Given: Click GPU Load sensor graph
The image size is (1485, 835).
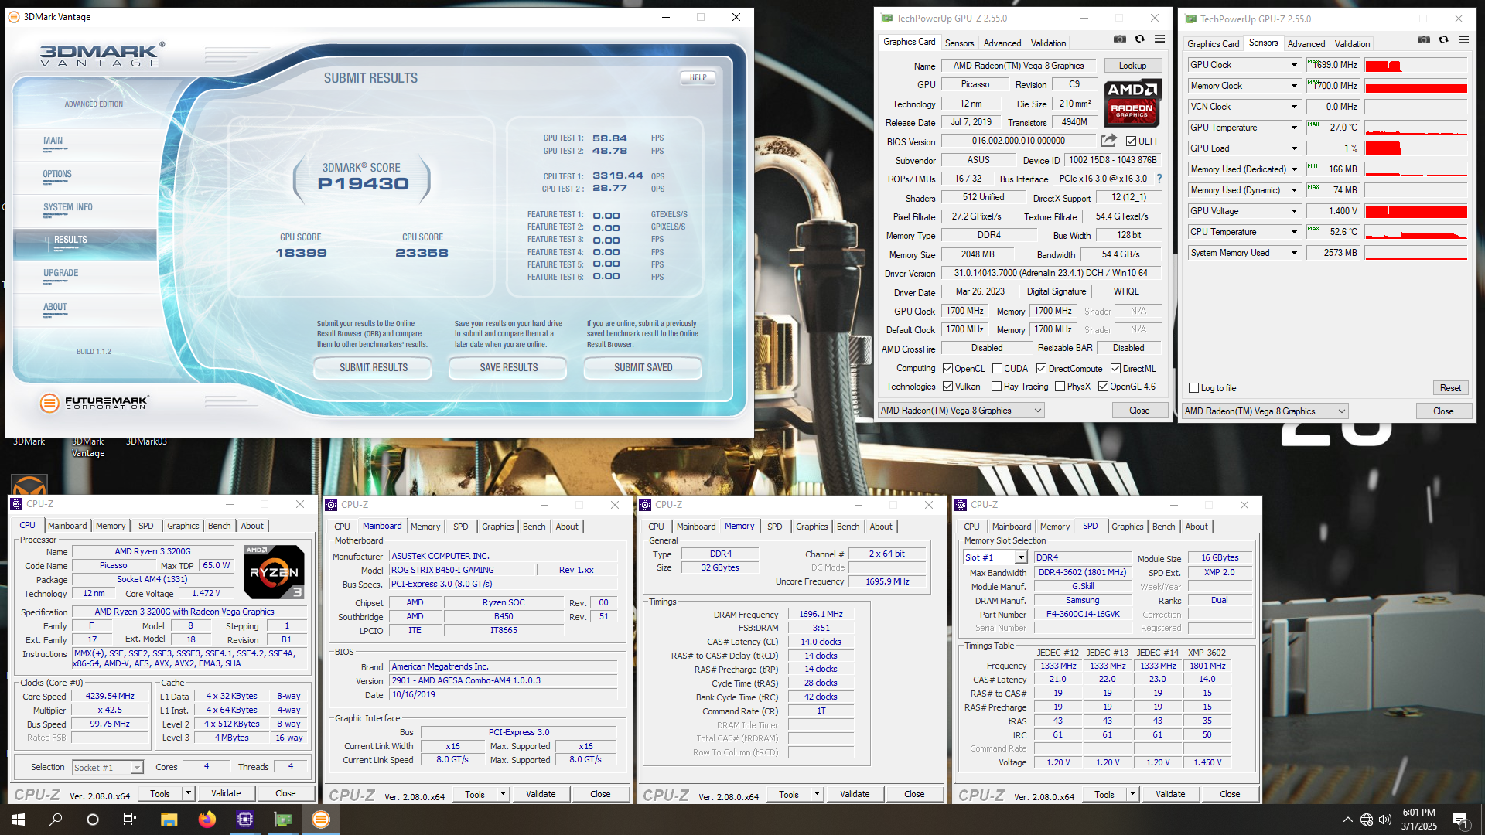Looking at the screenshot, I should click(x=1416, y=148).
